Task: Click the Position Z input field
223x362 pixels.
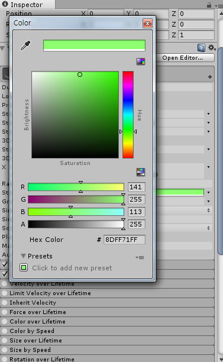Action: tap(196, 14)
